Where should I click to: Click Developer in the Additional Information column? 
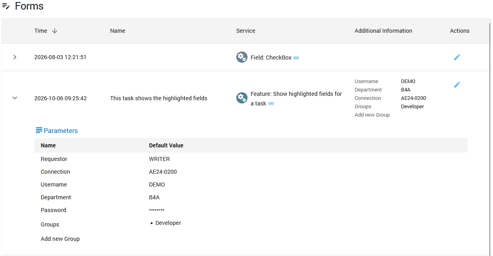412,107
